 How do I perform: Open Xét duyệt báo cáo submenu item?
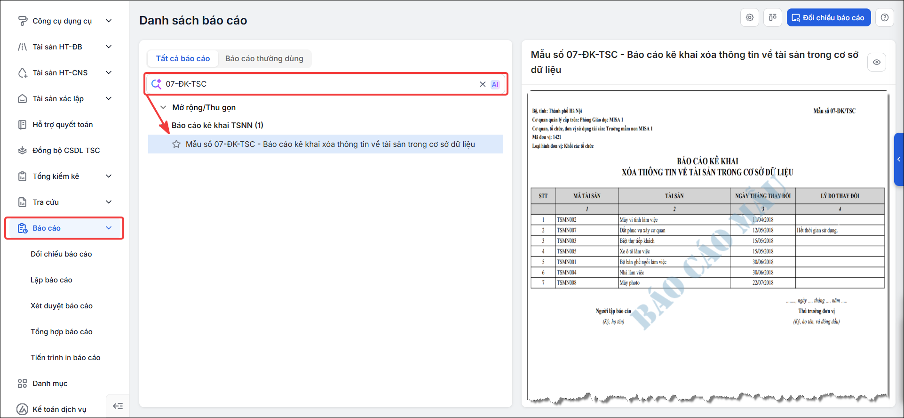62,305
